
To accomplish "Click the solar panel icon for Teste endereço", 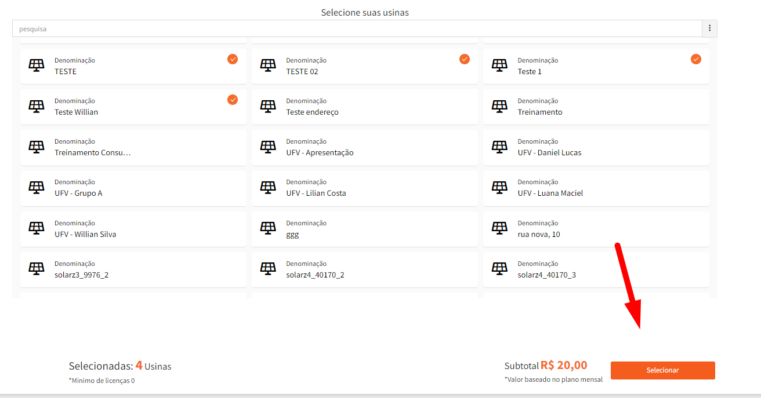I will pos(268,106).
